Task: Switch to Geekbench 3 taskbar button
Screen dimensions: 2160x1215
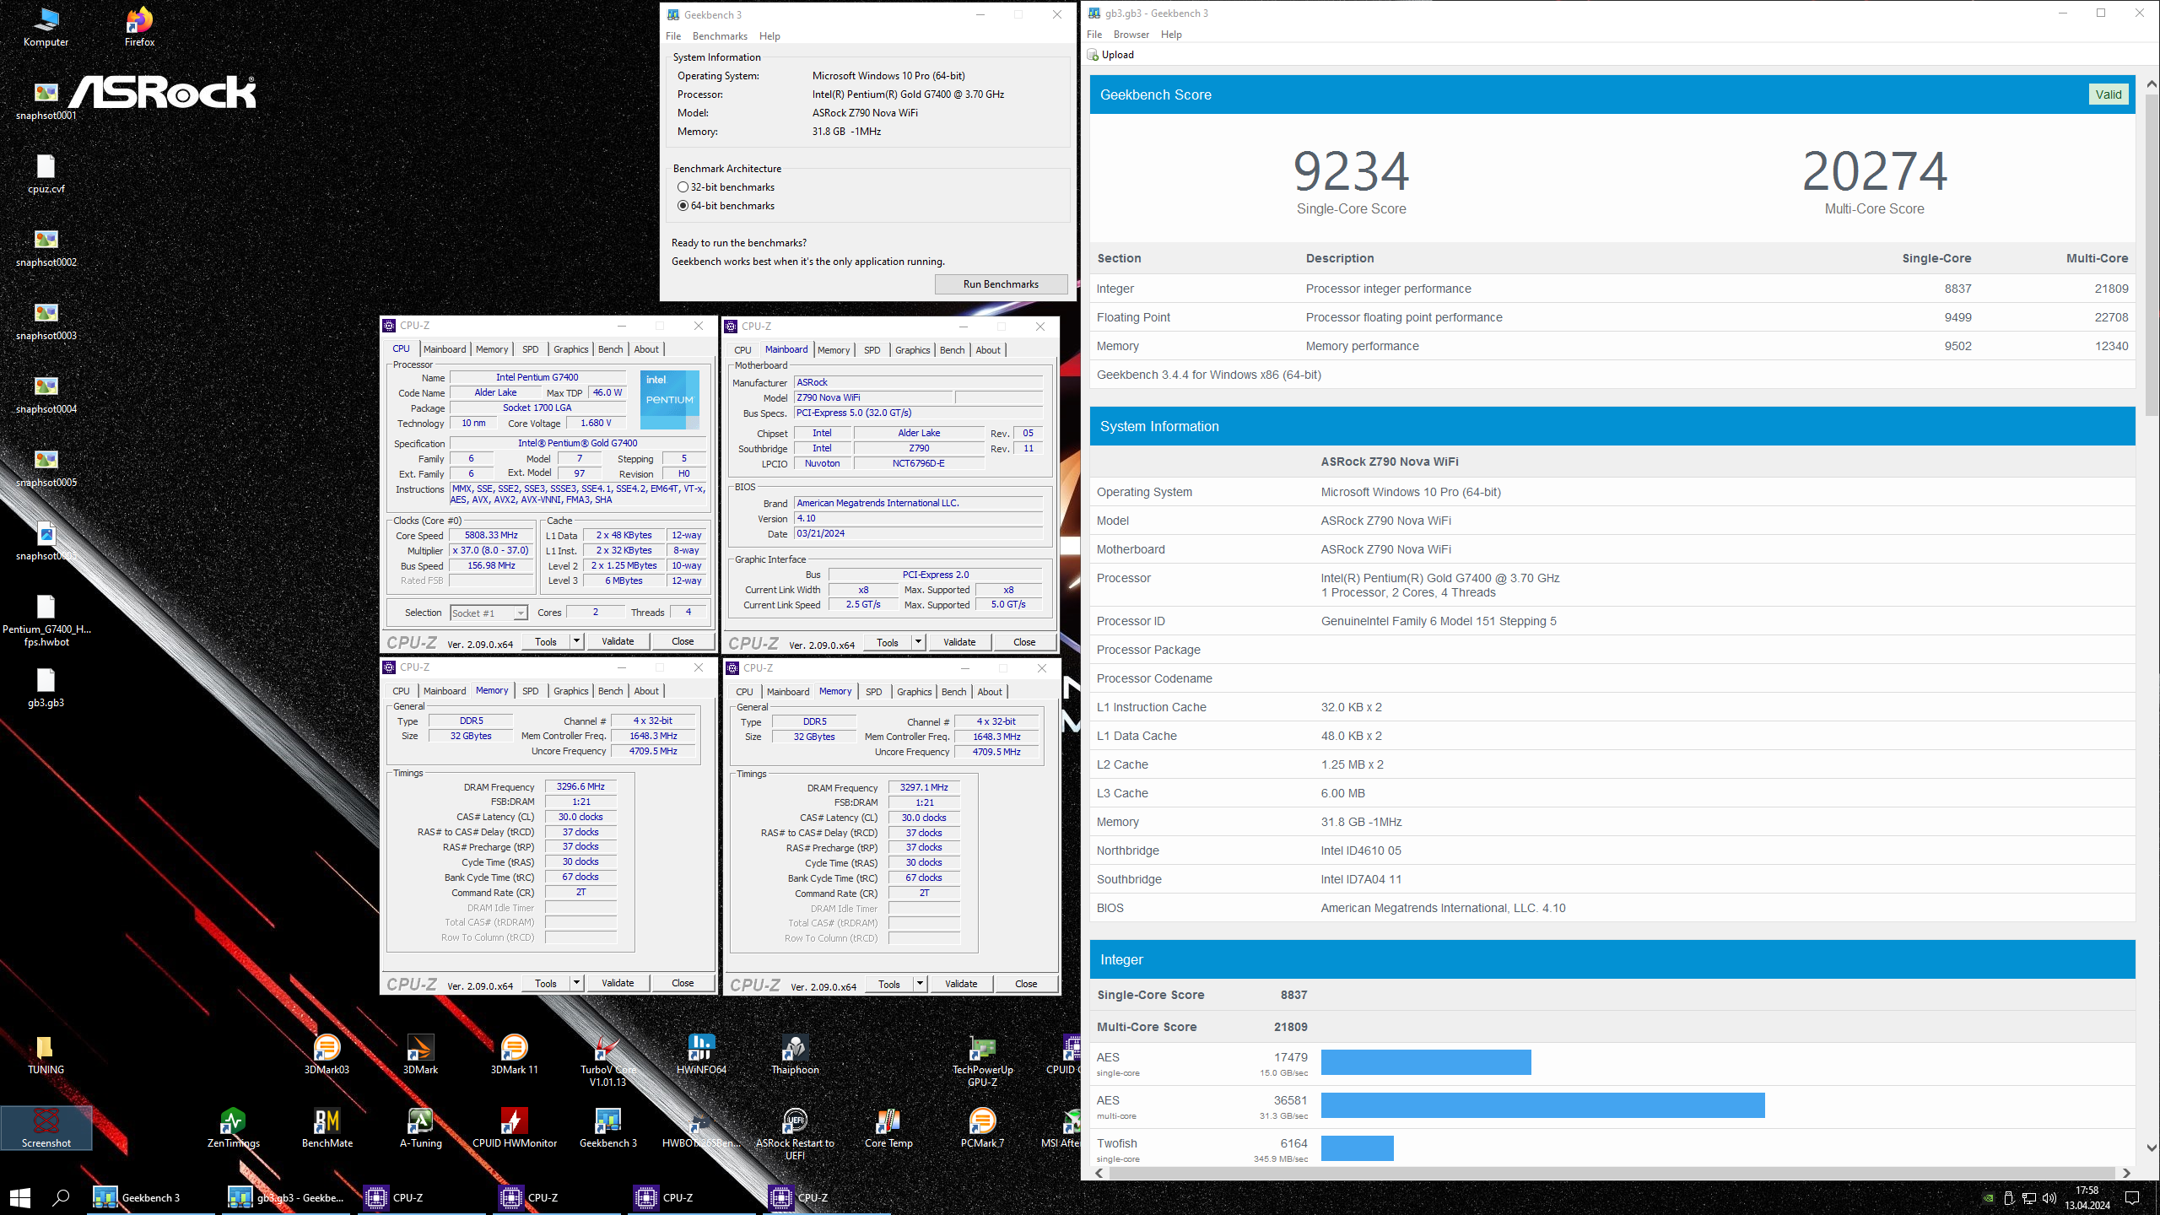Action: [152, 1197]
